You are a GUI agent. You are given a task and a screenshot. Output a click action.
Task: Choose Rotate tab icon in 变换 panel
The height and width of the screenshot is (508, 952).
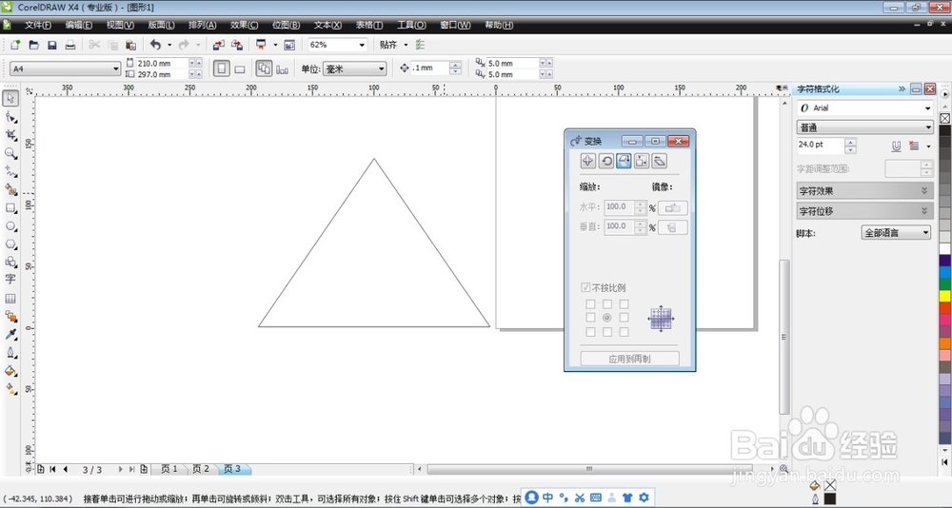coord(605,161)
